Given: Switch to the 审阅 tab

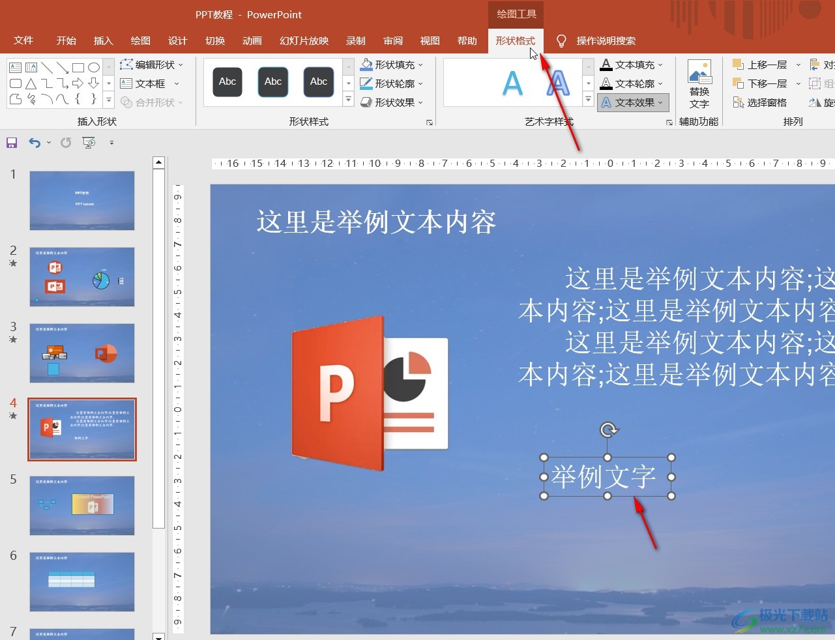Looking at the screenshot, I should click(393, 40).
